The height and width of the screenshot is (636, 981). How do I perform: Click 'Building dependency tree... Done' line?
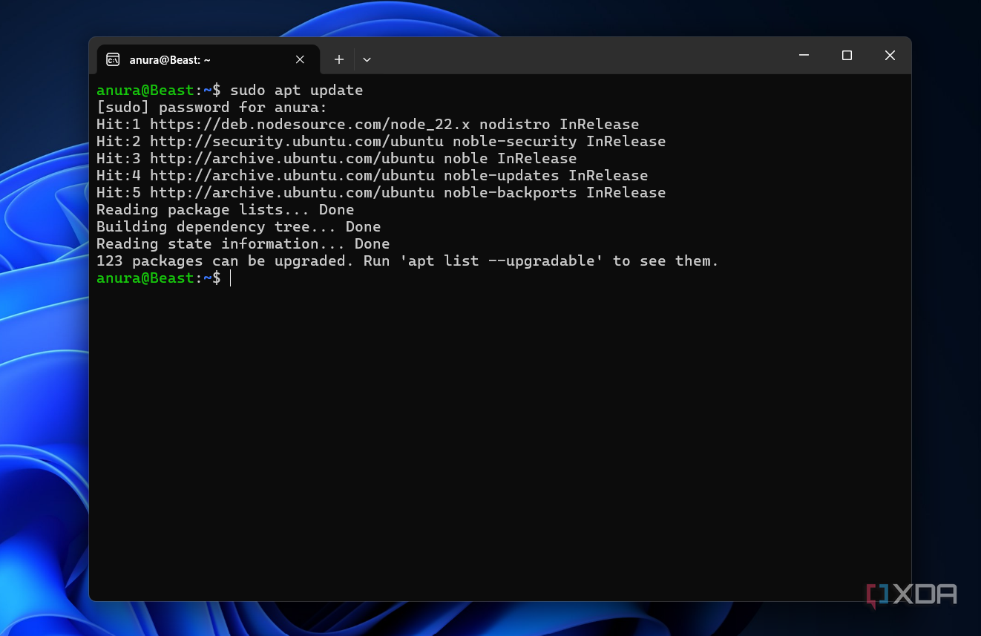click(x=238, y=227)
